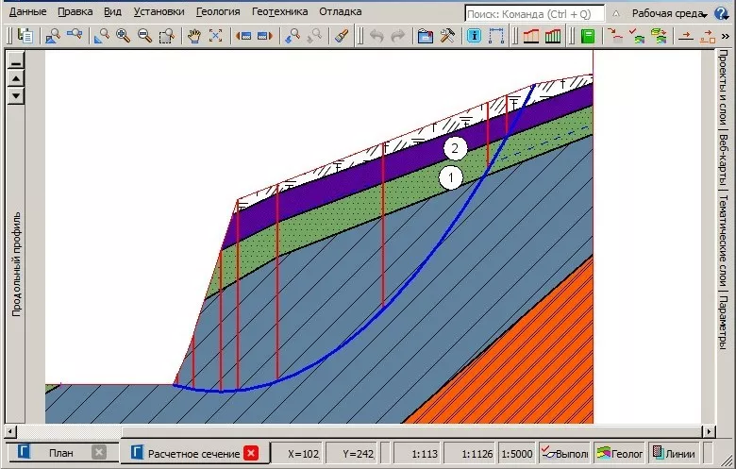Image resolution: width=736 pixels, height=469 pixels.
Task: Click the zoom out magnifier icon
Action: [x=144, y=36]
